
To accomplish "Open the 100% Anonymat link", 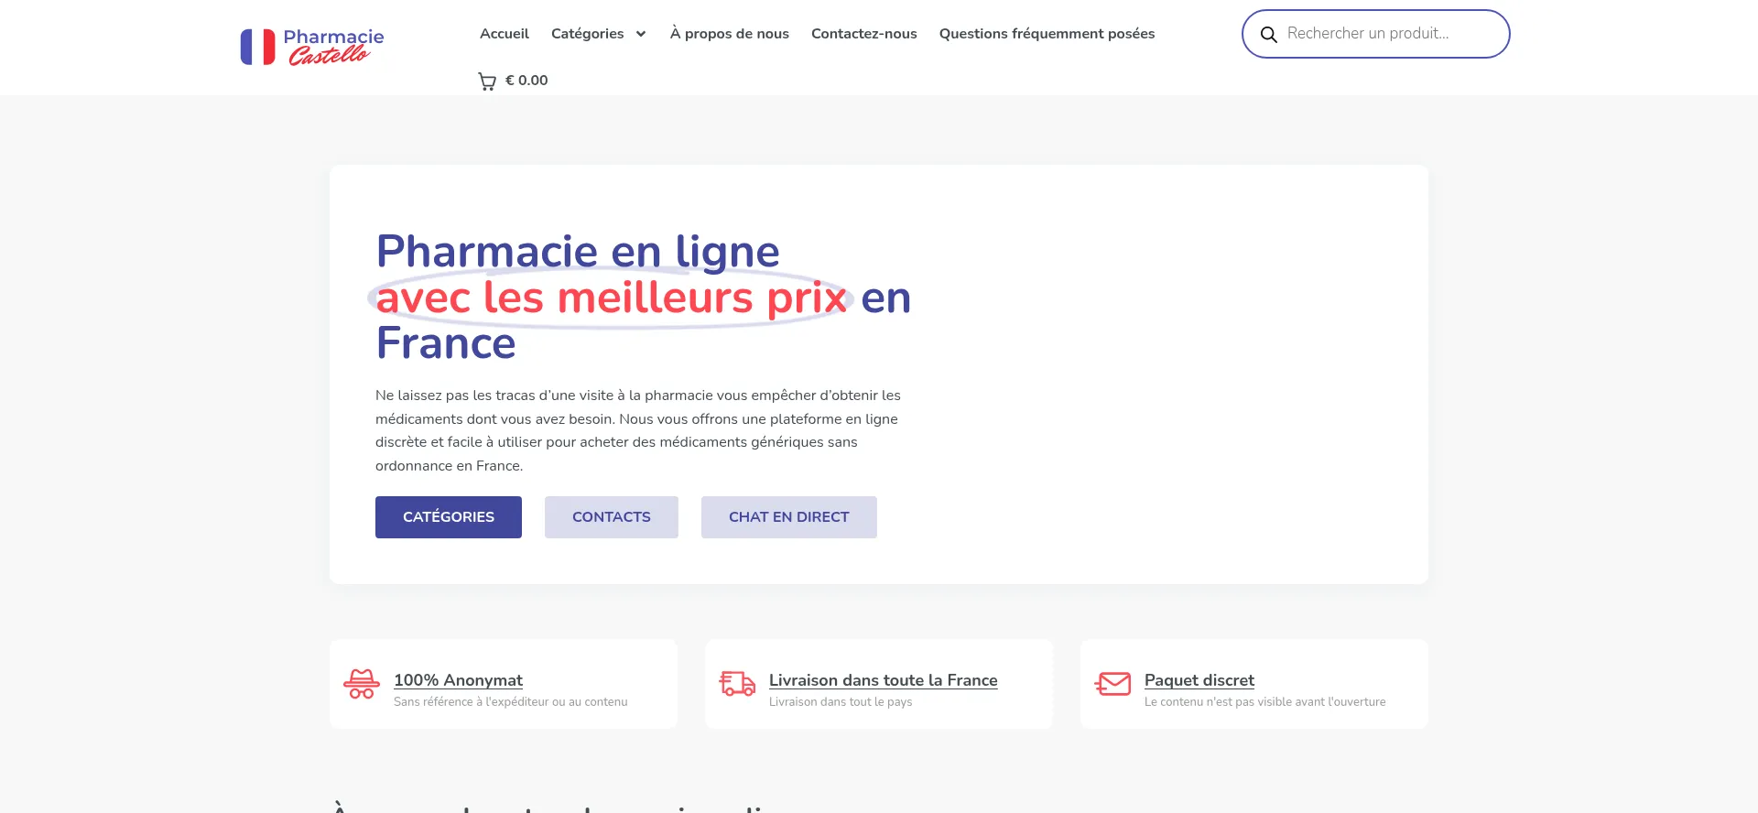I will (458, 680).
